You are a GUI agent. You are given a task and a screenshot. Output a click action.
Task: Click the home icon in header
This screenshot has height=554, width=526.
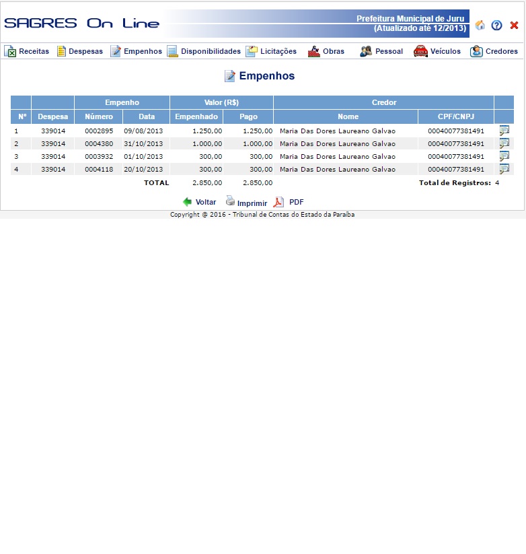(480, 26)
